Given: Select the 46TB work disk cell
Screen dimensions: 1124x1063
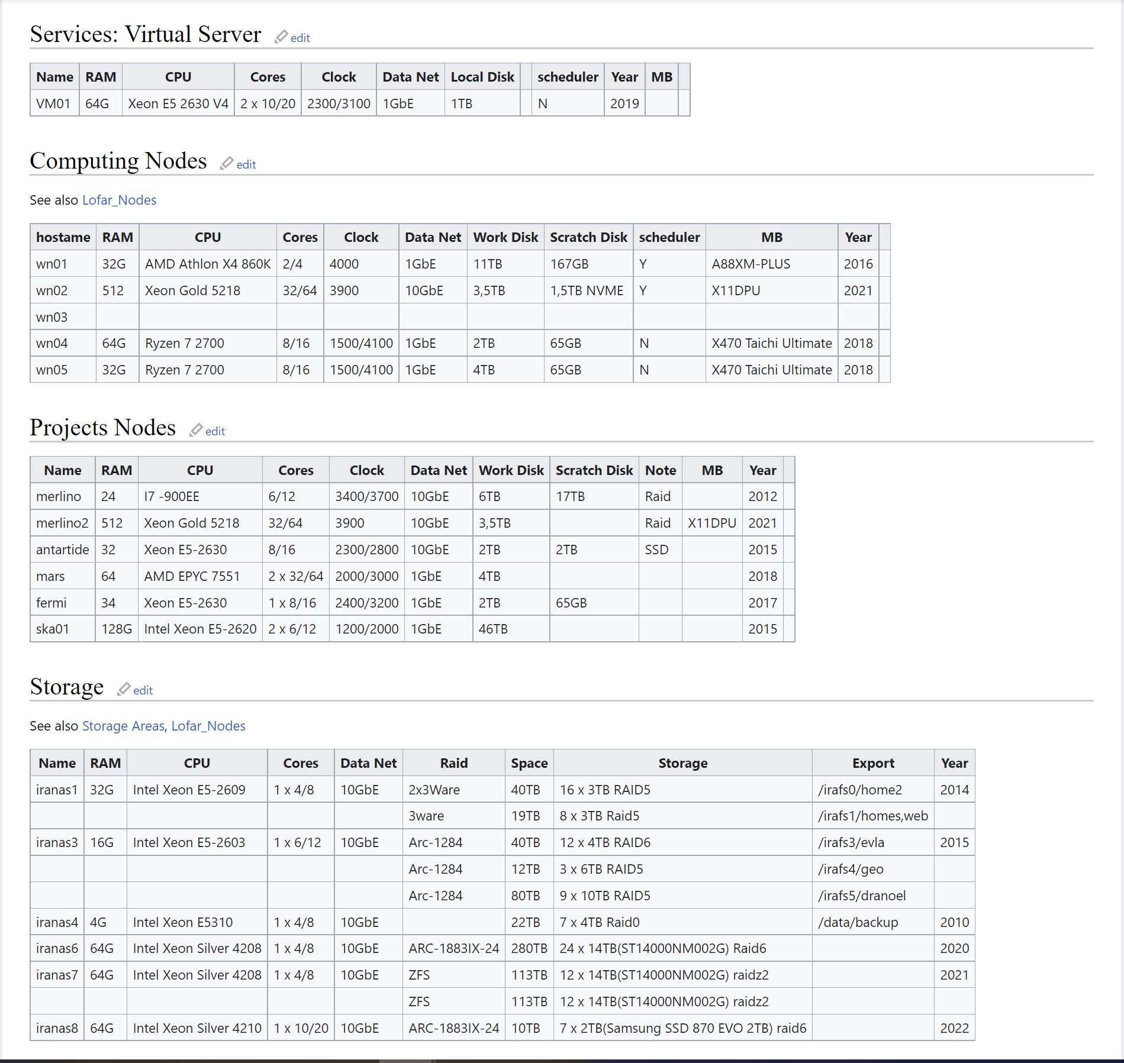Looking at the screenshot, I should (x=511, y=629).
